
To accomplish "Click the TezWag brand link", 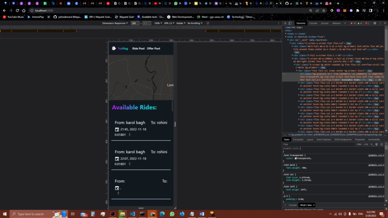I will coord(123,49).
